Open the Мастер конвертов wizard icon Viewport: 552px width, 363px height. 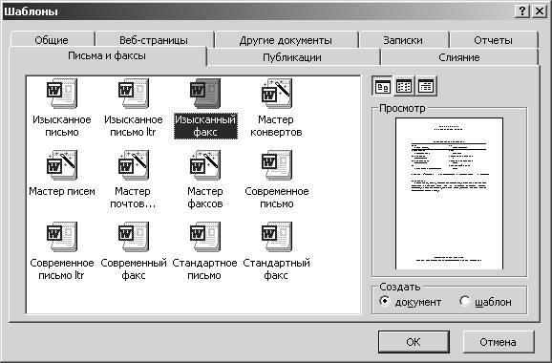277,94
